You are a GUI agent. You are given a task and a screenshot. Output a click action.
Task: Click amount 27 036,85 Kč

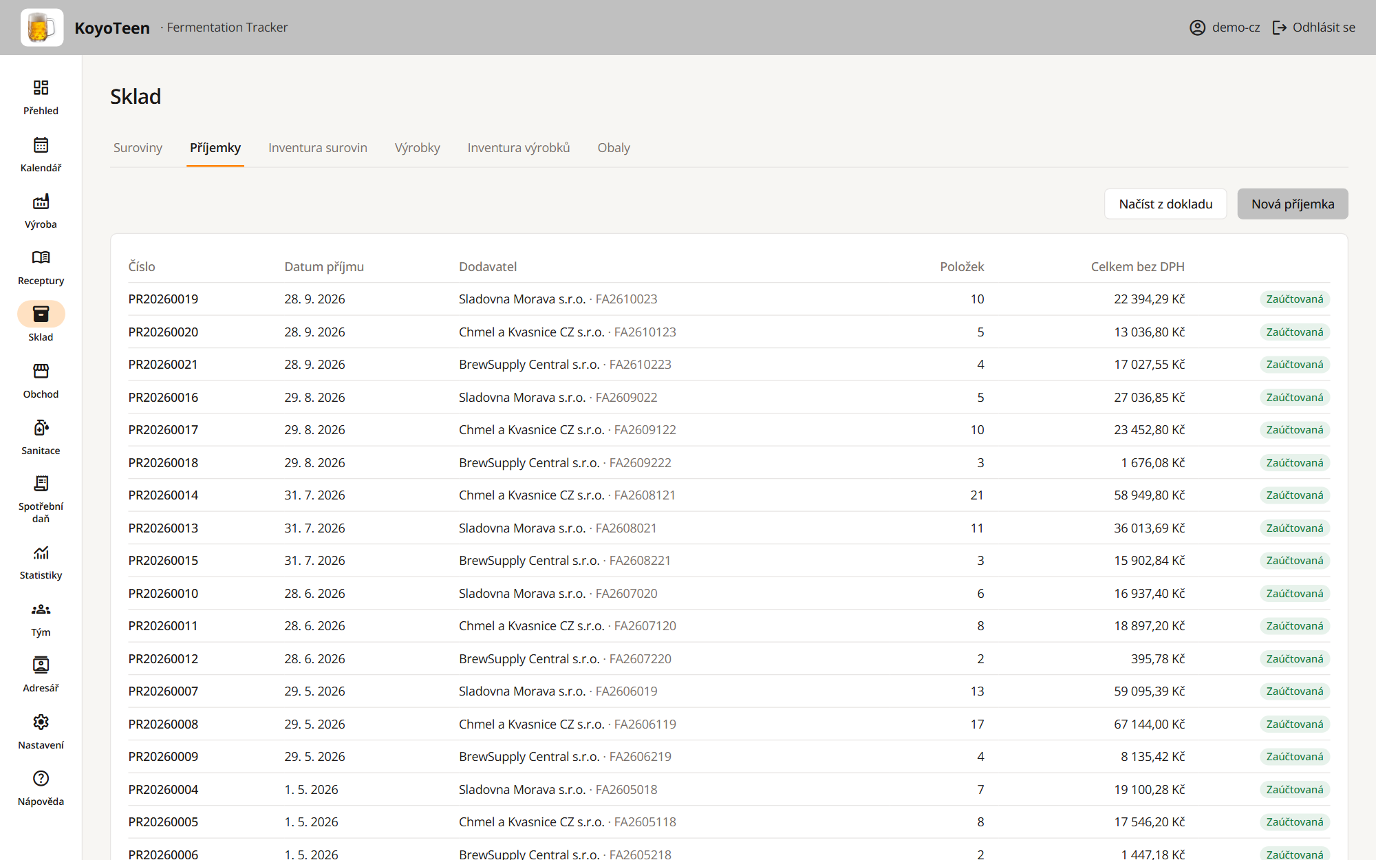click(1149, 398)
